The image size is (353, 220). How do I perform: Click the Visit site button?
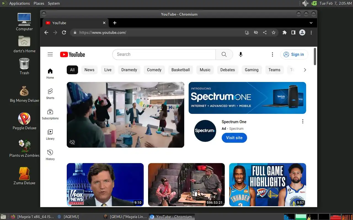click(234, 138)
